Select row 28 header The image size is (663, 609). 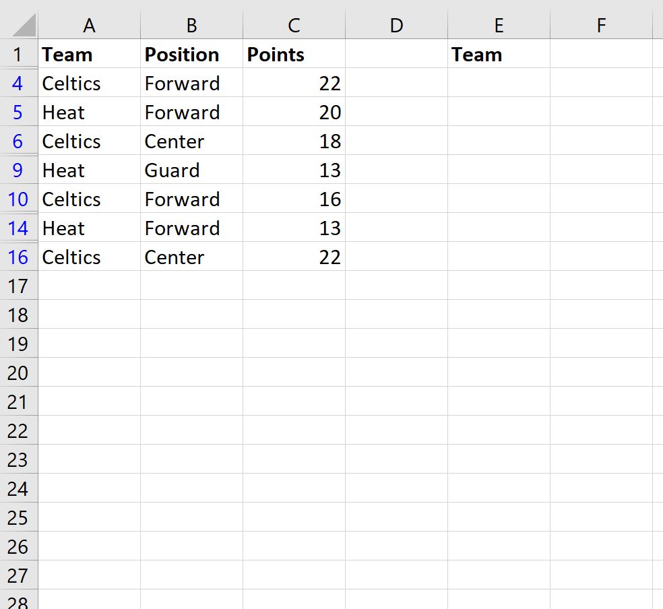tap(18, 600)
